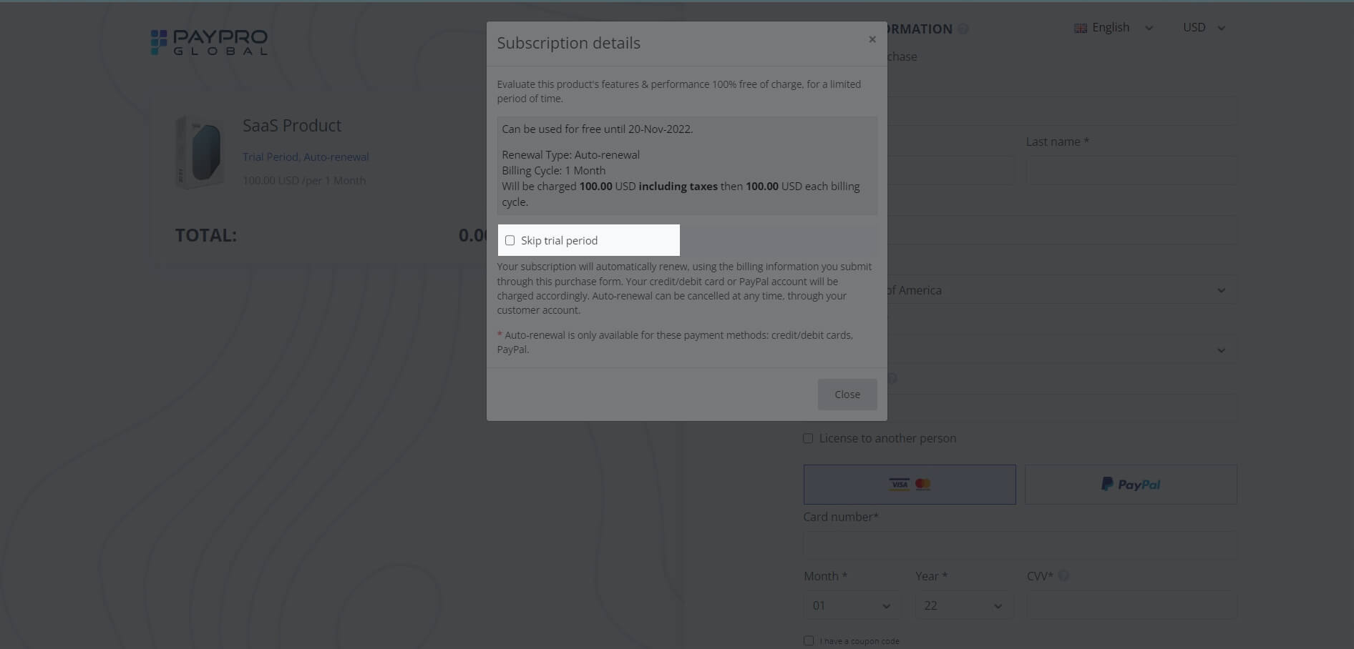
Task: Click the British flag language icon
Action: pos(1080,27)
